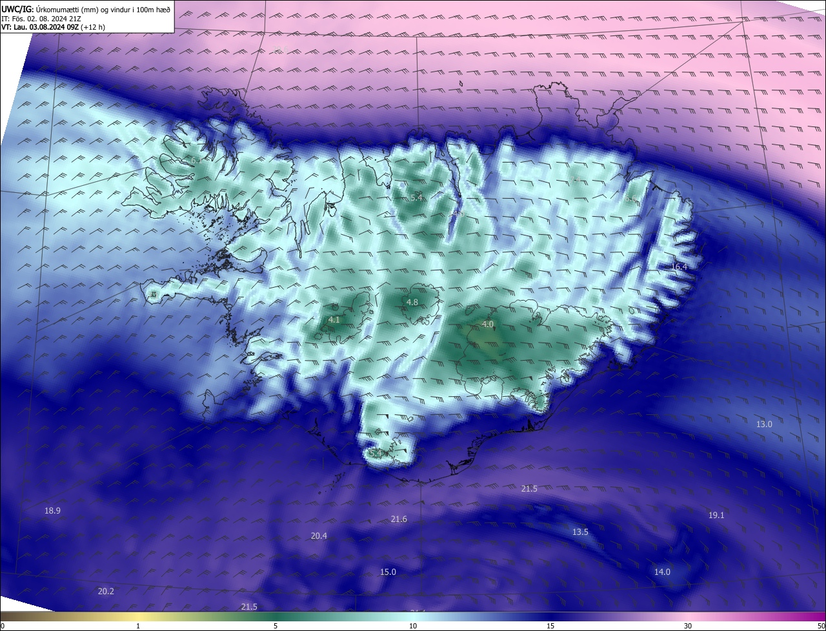Click the 4.8 value over central Iceland
Screen dimensions: 826x631
coord(412,302)
